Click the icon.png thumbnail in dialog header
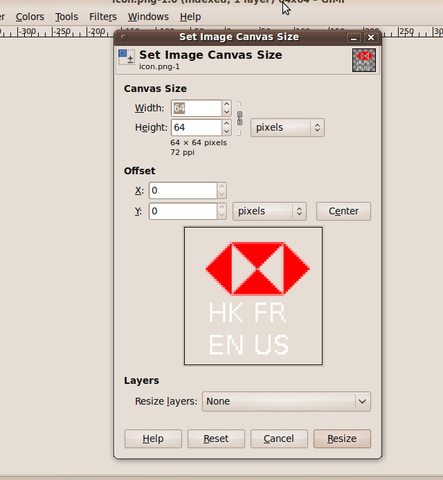443x480 pixels. pyautogui.click(x=364, y=60)
